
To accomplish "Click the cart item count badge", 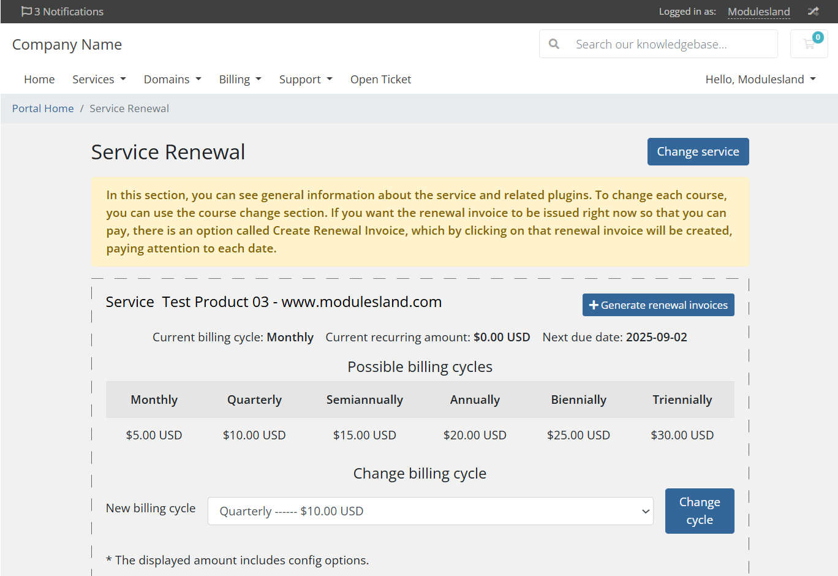I will click(818, 37).
